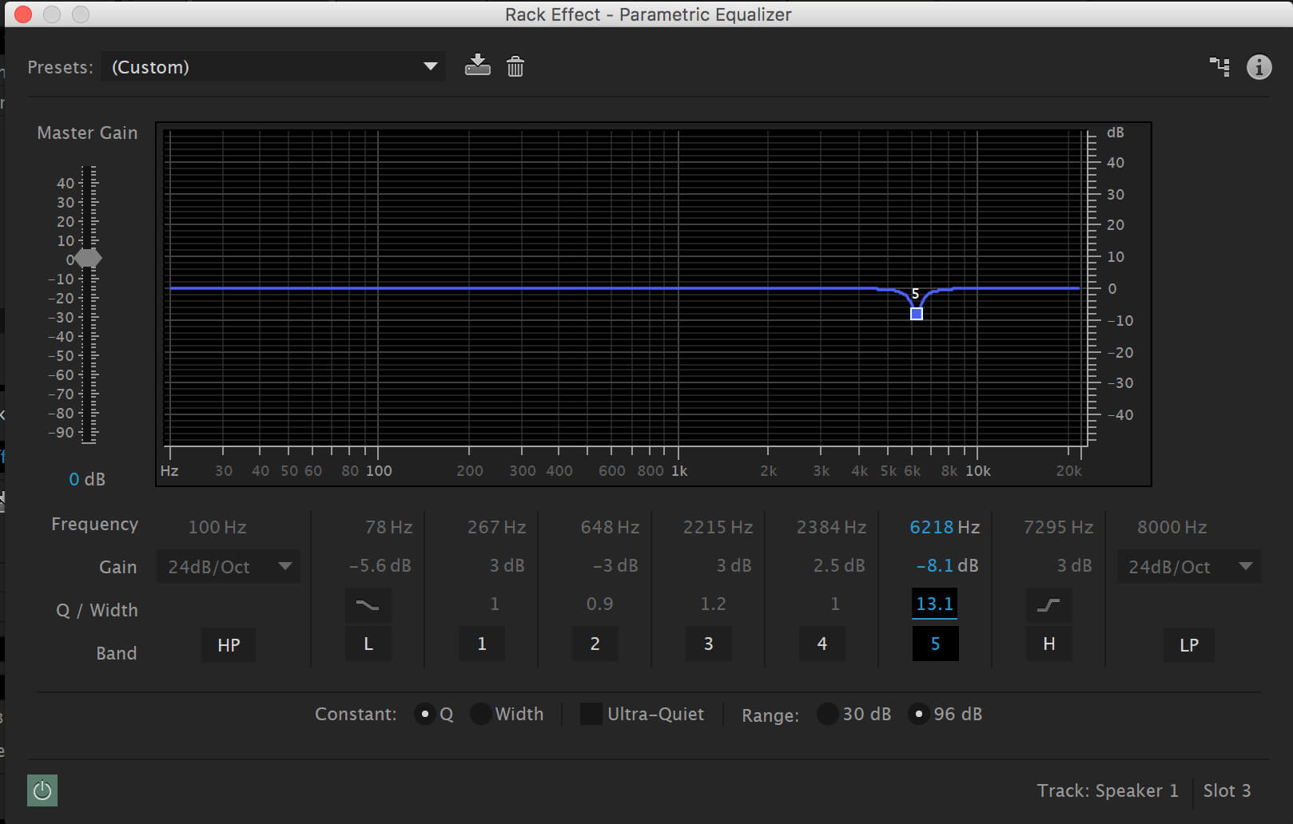1293x824 pixels.
Task: Click the 648 Hz frequency value
Action: pyautogui.click(x=610, y=527)
